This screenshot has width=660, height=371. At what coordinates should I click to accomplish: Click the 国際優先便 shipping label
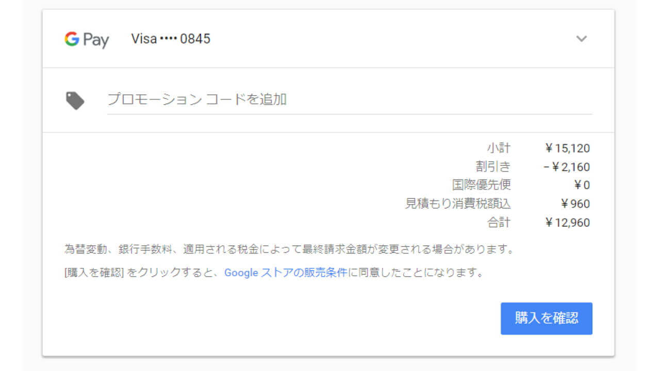pyautogui.click(x=482, y=185)
